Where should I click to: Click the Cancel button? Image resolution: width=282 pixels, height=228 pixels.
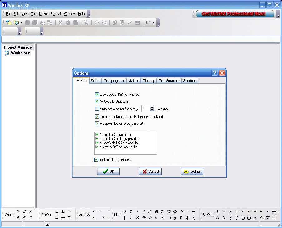[x=150, y=171]
